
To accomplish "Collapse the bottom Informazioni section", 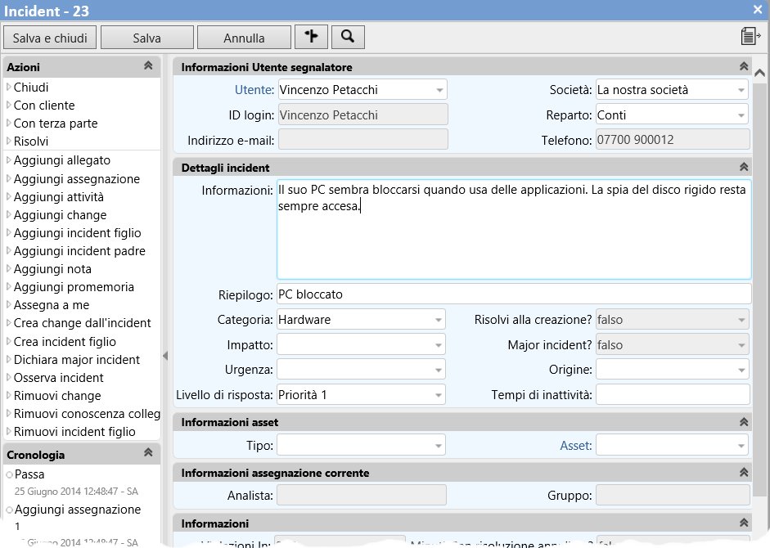I will tap(744, 523).
